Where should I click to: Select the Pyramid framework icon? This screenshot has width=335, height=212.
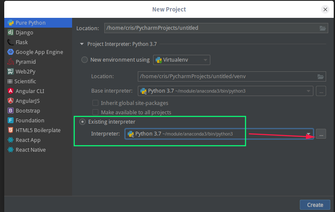point(11,62)
